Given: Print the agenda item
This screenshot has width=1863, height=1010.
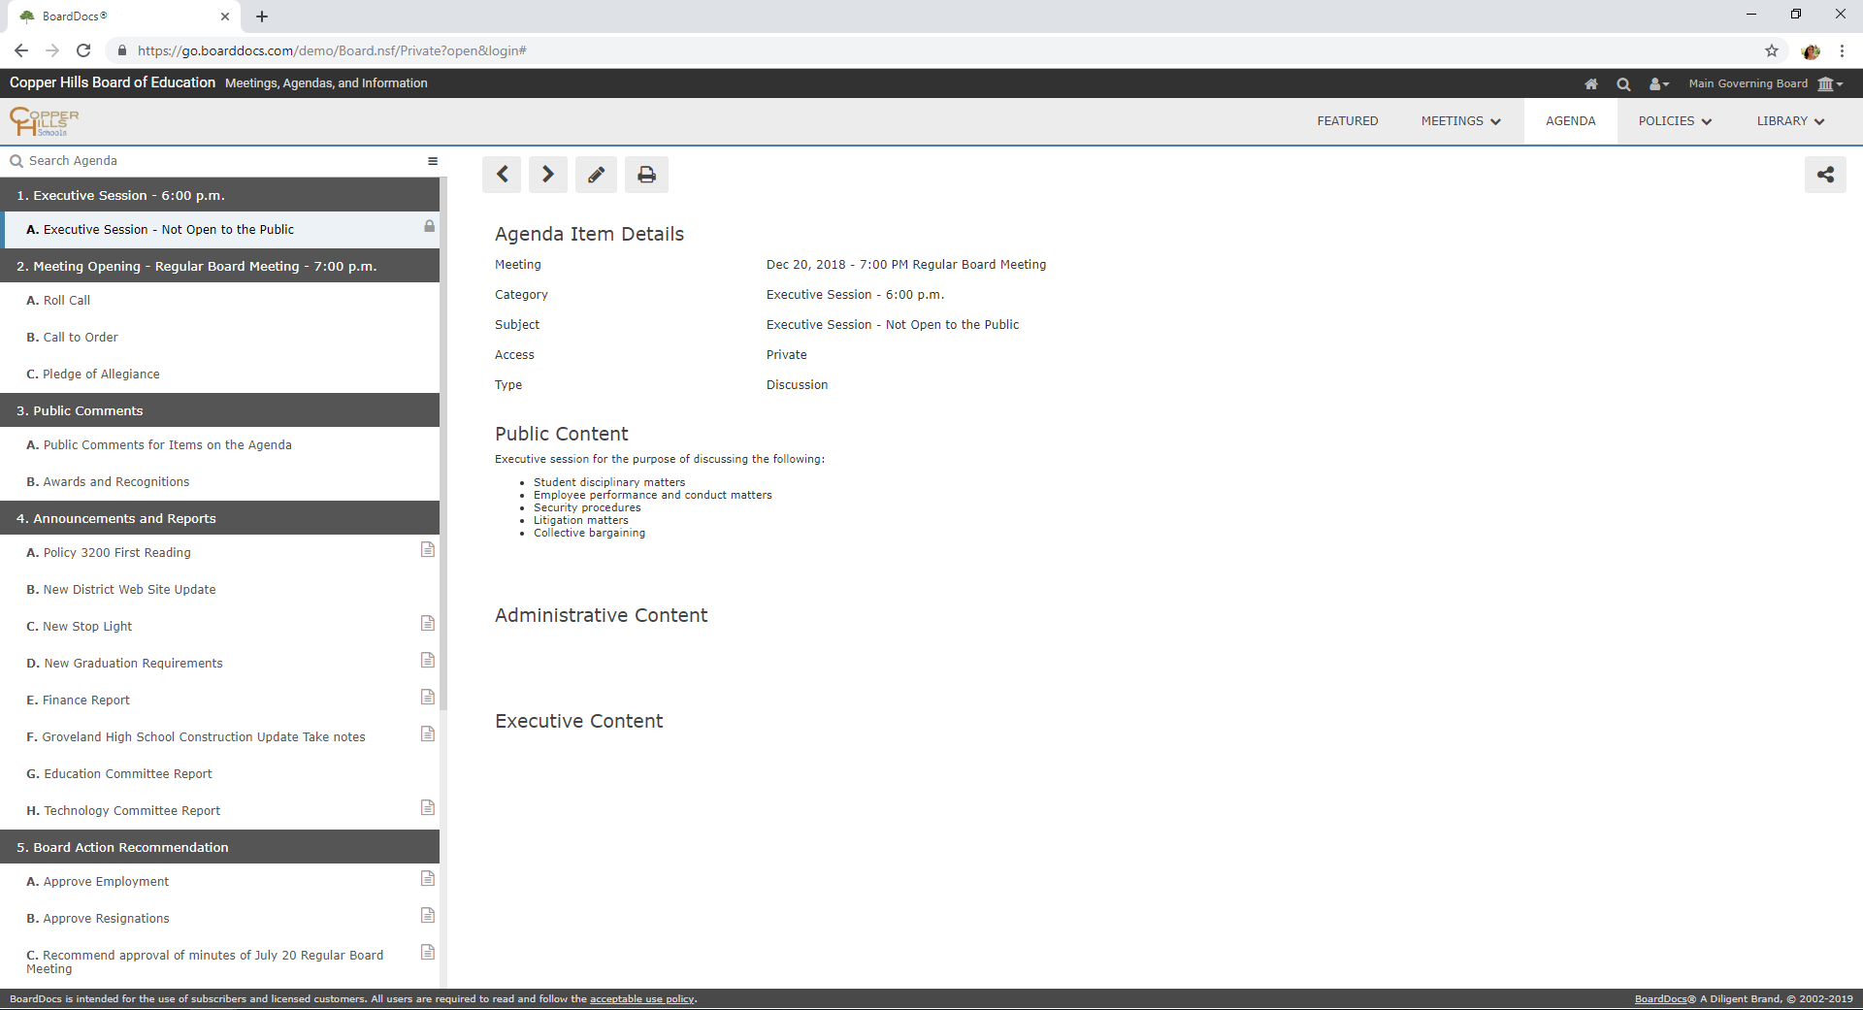Looking at the screenshot, I should 646,175.
